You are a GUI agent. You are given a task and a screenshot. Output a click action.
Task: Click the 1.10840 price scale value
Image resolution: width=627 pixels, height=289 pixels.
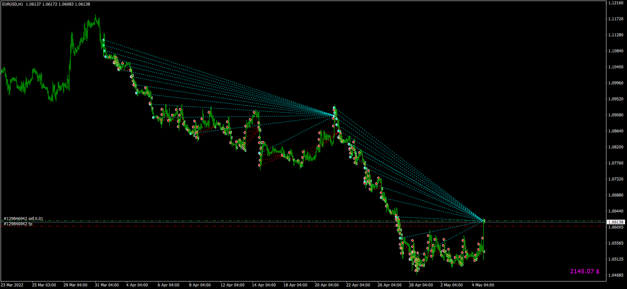pos(615,51)
